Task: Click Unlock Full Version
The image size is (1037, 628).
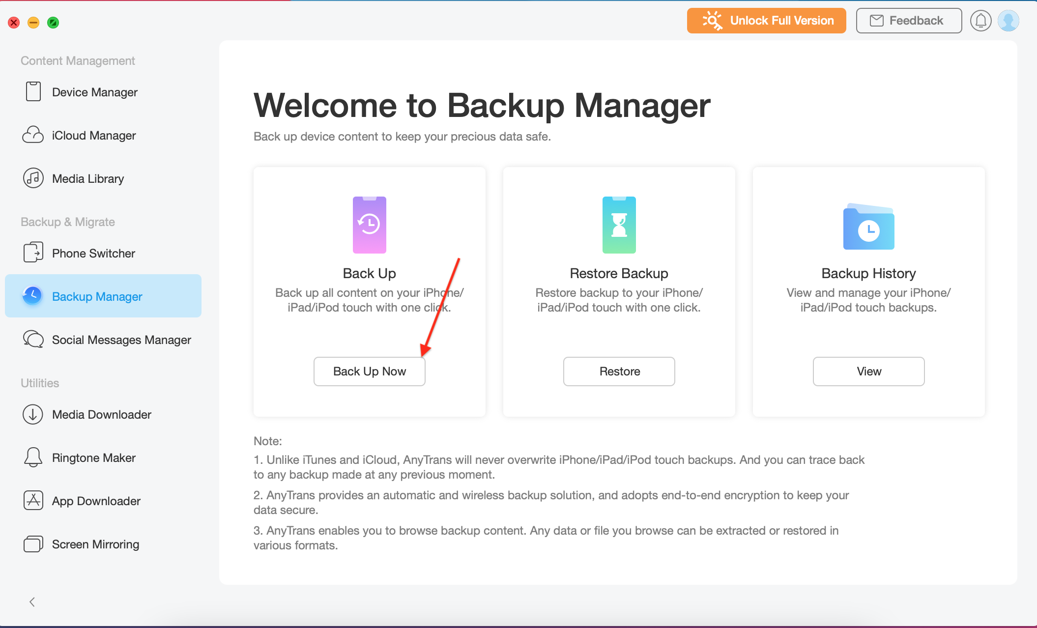Action: (766, 20)
